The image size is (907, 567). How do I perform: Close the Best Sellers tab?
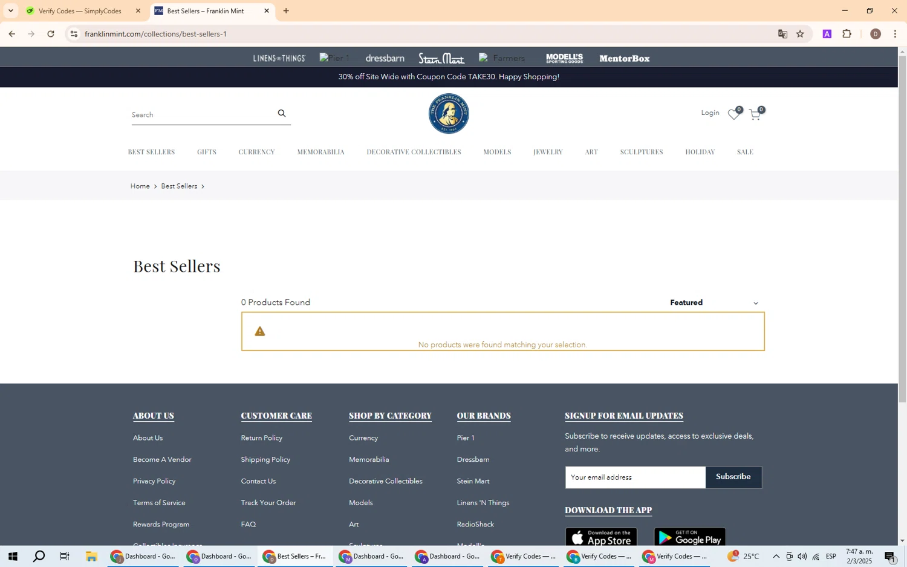[267, 11]
